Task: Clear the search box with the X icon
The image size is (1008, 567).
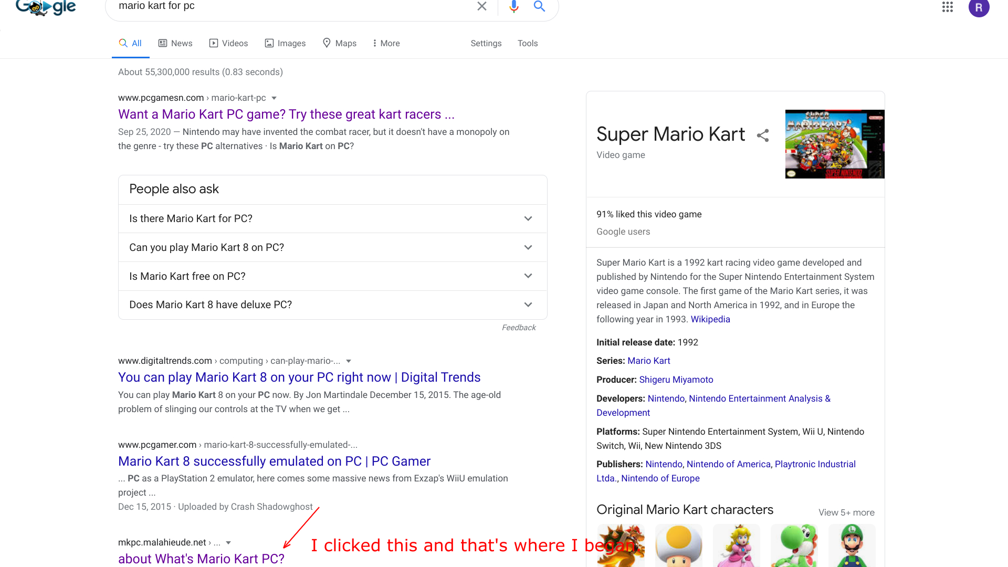Action: pyautogui.click(x=481, y=6)
